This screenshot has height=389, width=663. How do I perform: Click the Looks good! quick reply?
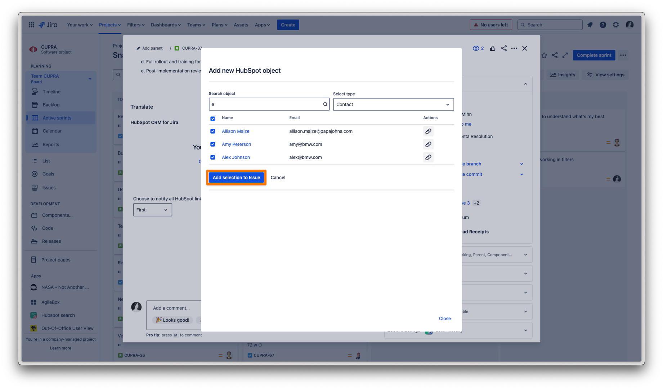(x=173, y=320)
